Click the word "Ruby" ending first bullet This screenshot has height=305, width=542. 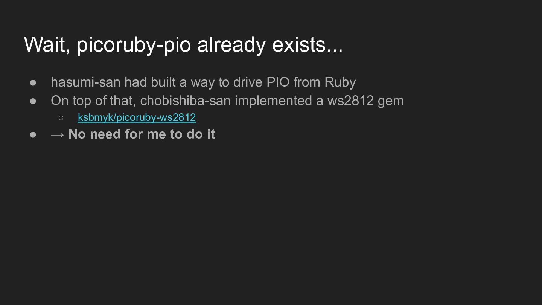(340, 82)
